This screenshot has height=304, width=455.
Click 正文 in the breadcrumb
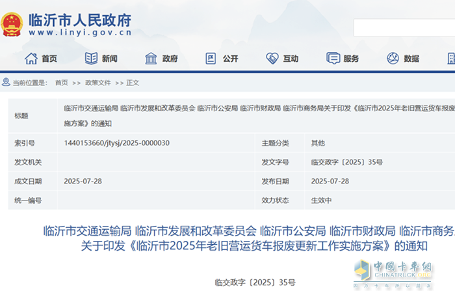[x=133, y=83]
